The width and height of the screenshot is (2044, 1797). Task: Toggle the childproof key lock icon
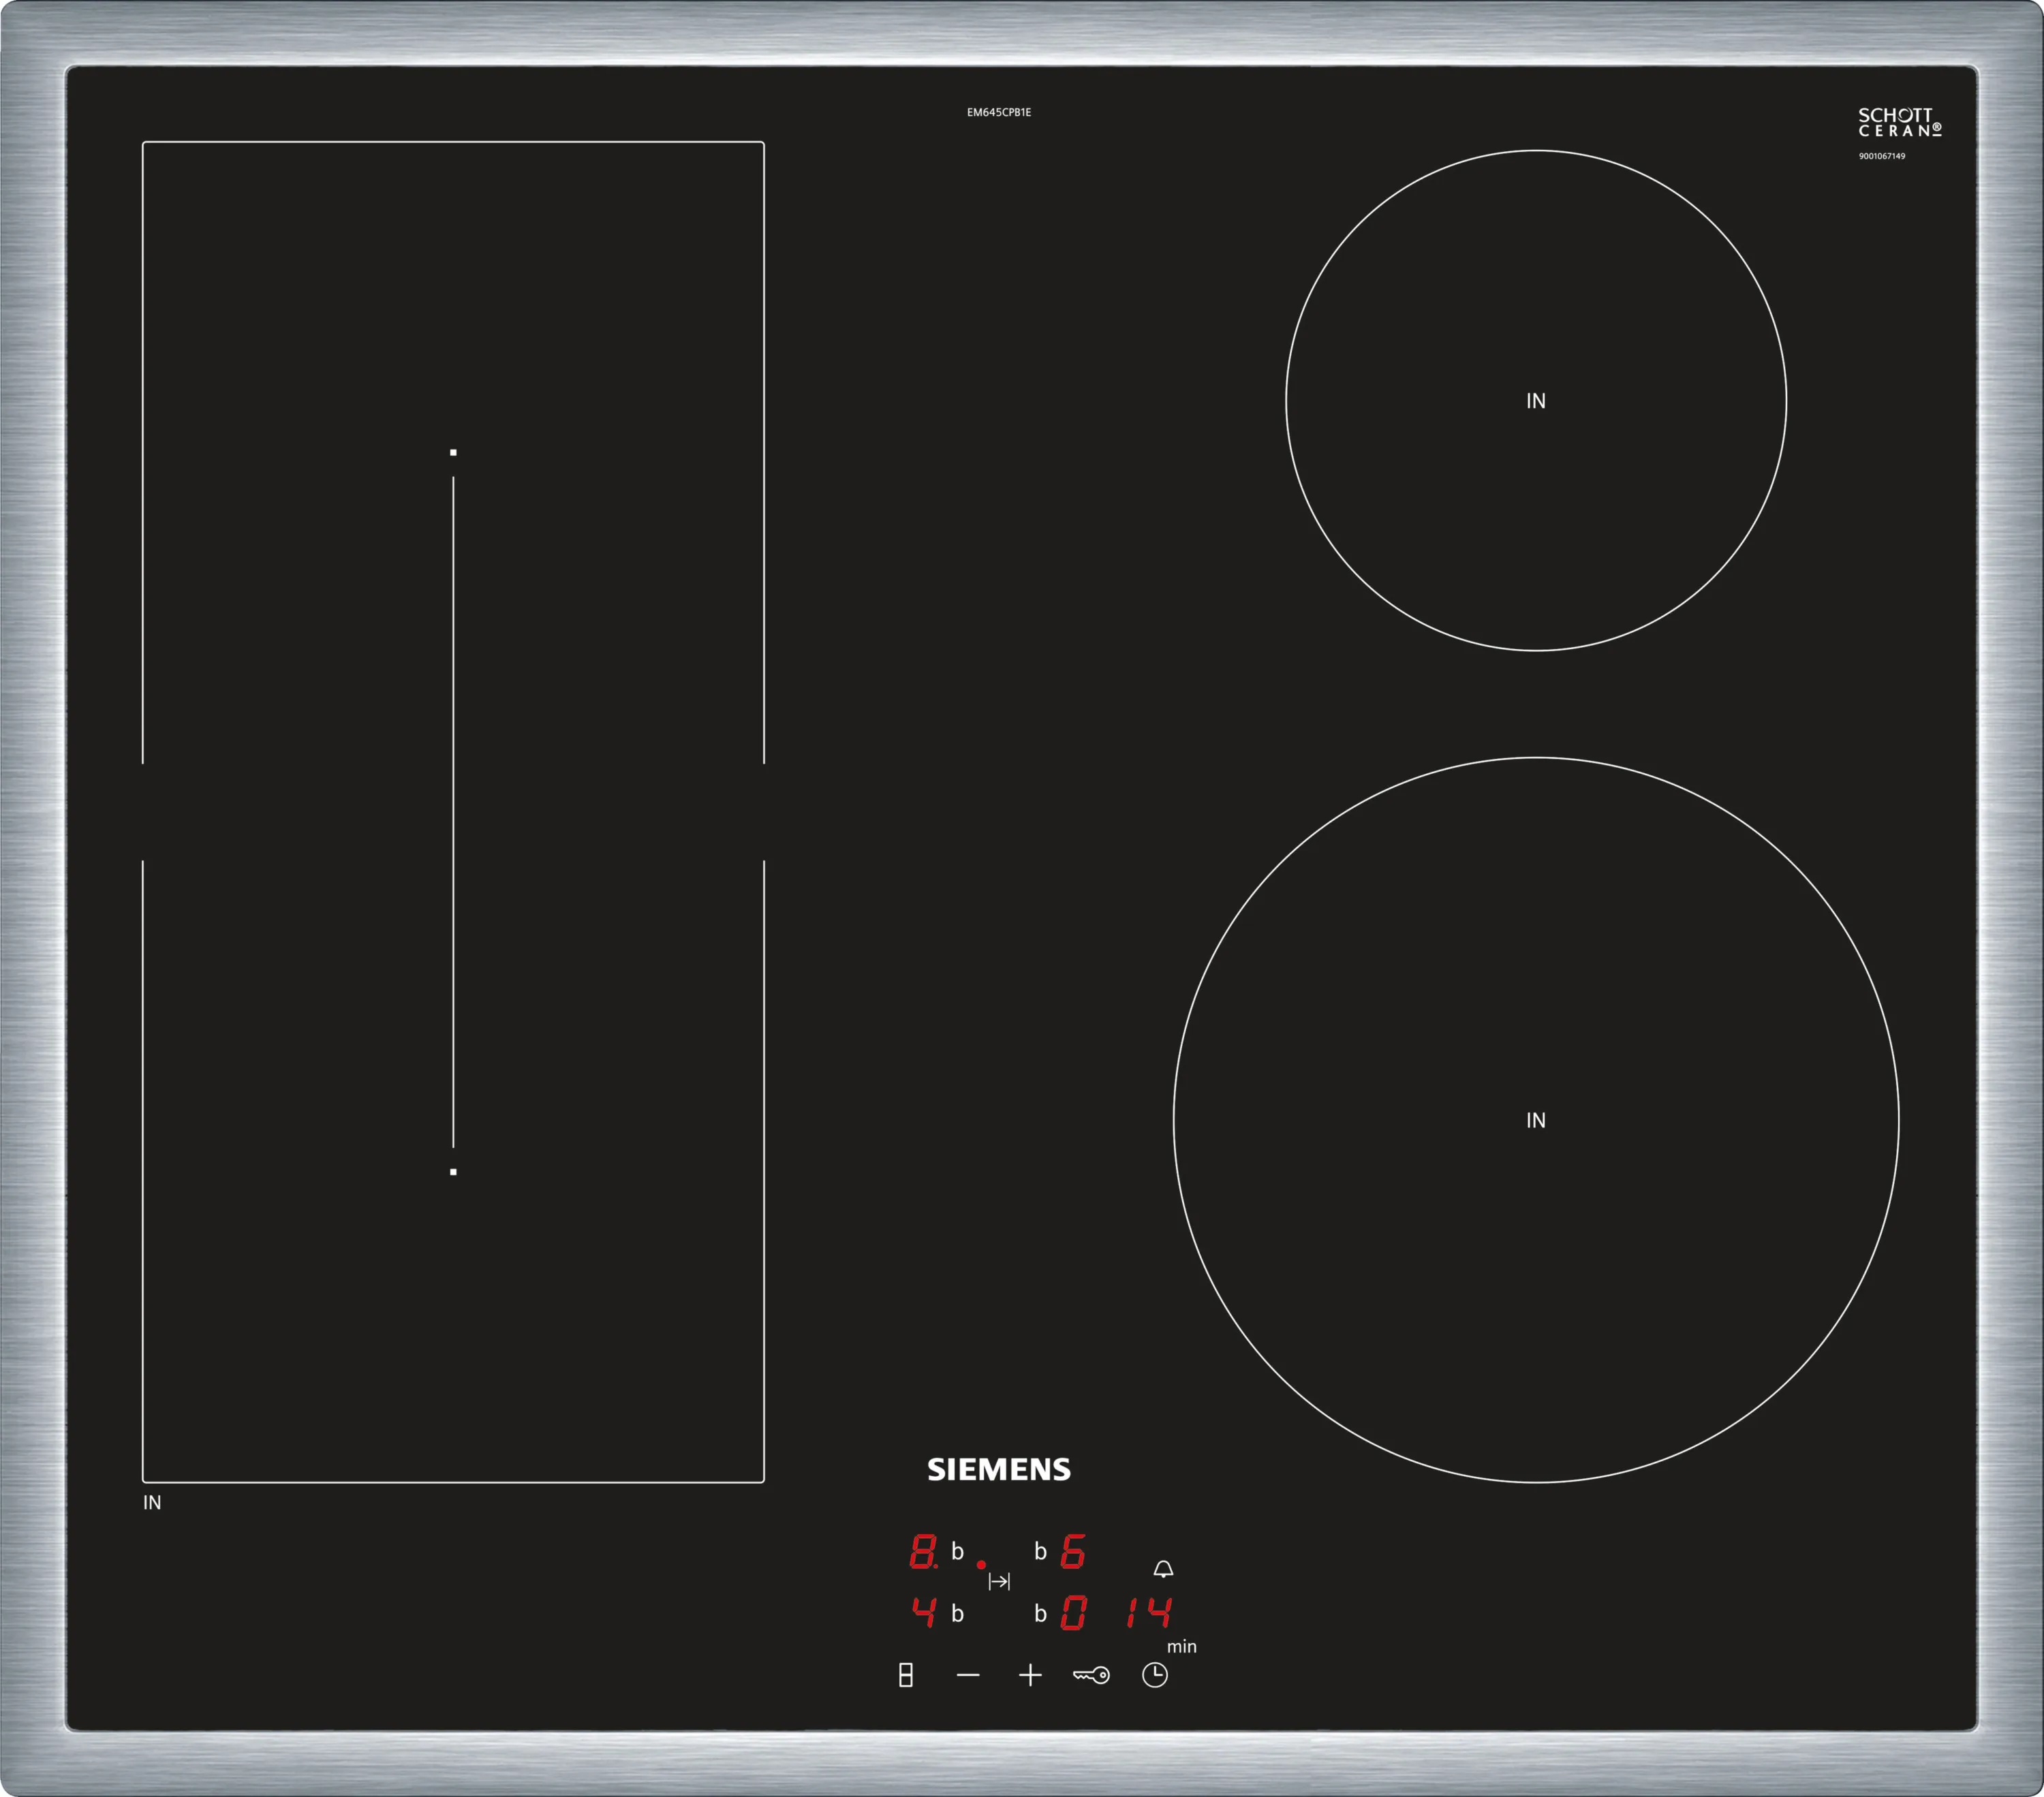pyautogui.click(x=1091, y=1675)
